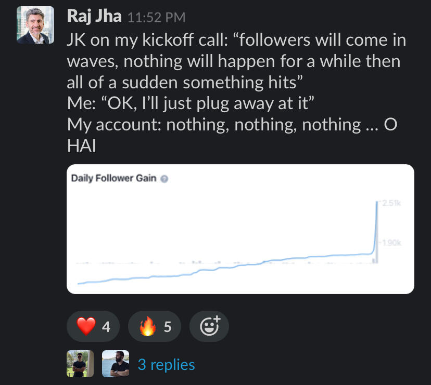Click the vertical spike at chart's right end
The height and width of the screenshot is (385, 431).
coord(376,229)
